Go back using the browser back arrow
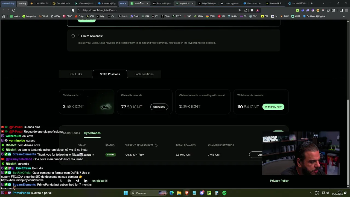The height and width of the screenshot is (197, 350). click(x=3, y=10)
